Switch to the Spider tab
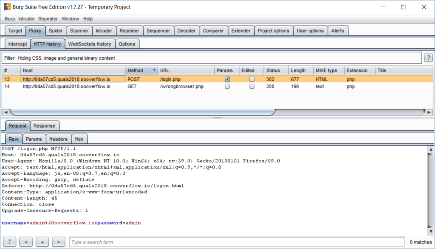435x249 pixels. point(56,31)
